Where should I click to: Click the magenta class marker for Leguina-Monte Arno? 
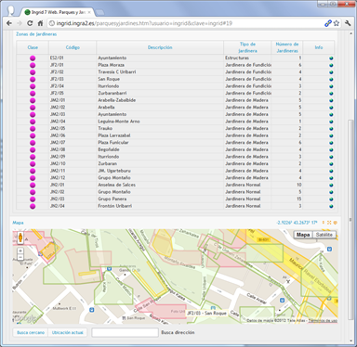(x=33, y=122)
